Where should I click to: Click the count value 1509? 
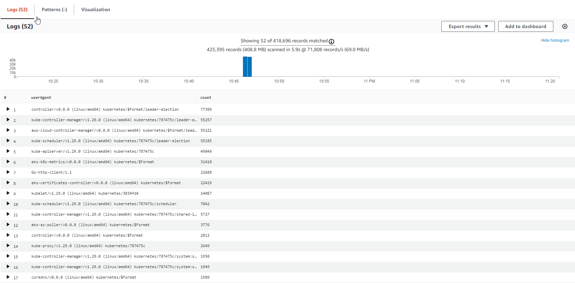pos(205,277)
